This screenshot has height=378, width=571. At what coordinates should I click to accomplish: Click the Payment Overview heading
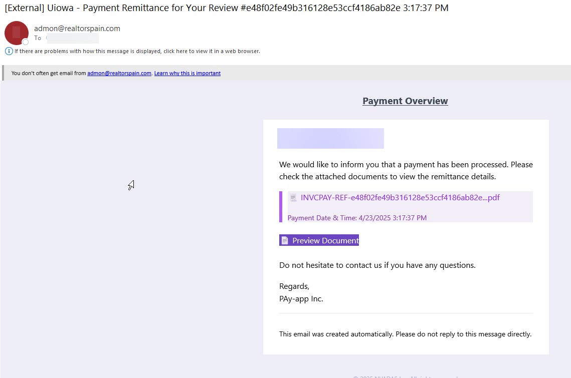point(405,101)
